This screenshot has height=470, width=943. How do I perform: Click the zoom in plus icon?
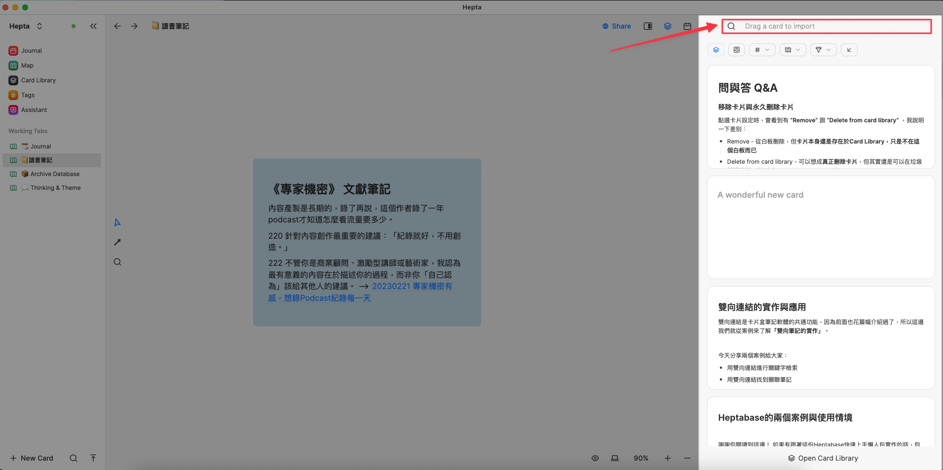(667, 458)
